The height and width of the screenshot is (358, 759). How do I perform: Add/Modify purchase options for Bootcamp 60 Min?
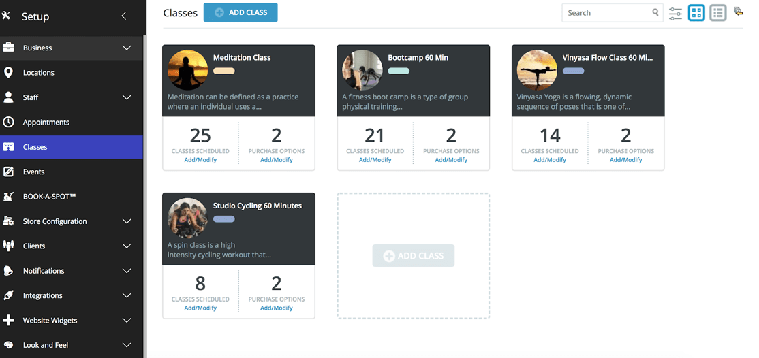pyautogui.click(x=451, y=160)
